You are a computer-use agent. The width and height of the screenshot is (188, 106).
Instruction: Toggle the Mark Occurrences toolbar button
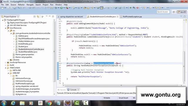tap(102, 8)
